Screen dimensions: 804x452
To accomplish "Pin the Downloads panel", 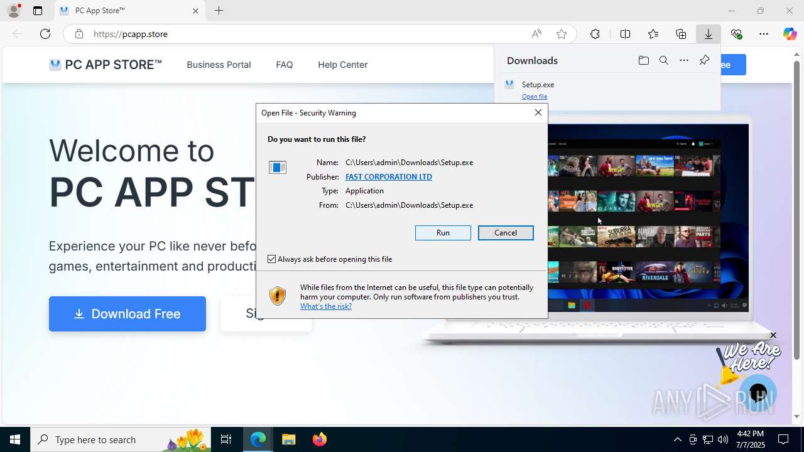I will click(x=704, y=60).
